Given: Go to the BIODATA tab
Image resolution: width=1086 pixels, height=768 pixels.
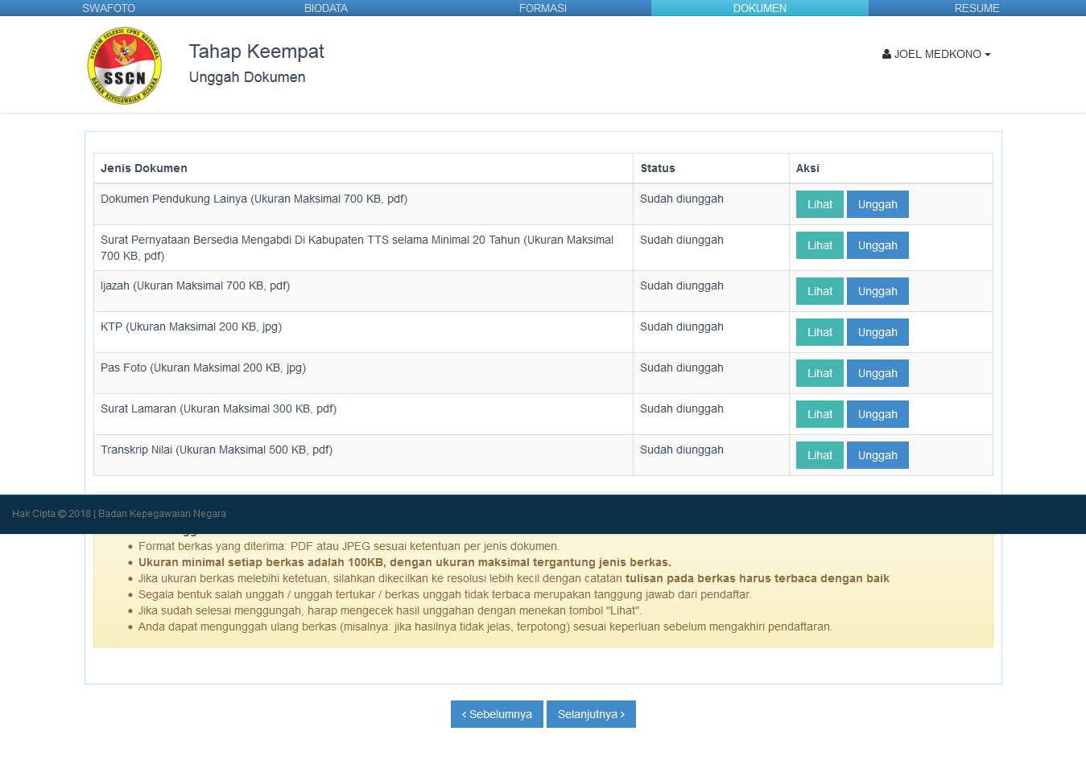Looking at the screenshot, I should [326, 8].
